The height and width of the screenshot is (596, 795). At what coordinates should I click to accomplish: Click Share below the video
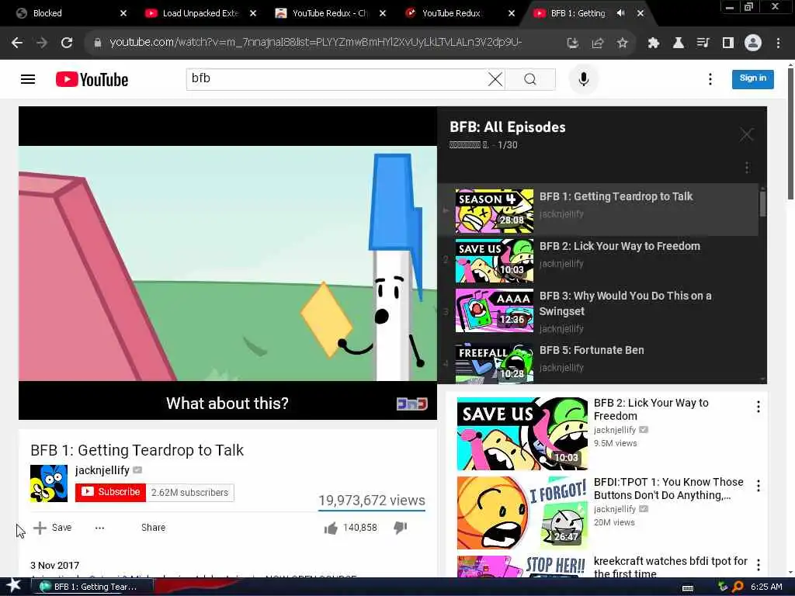(153, 528)
